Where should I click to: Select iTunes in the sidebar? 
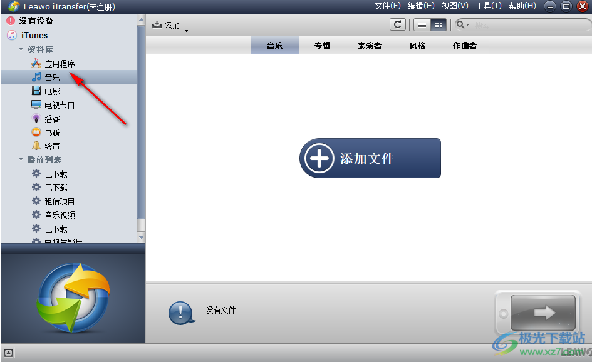(34, 35)
